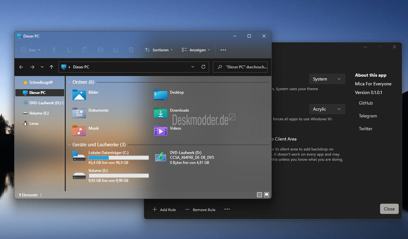Navigate up to the parent folder
The width and height of the screenshot is (408, 239).
tap(51, 67)
